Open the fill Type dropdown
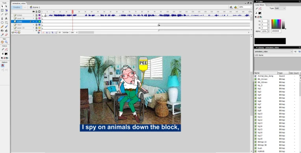The height and width of the screenshot is (153, 301). (280, 8)
